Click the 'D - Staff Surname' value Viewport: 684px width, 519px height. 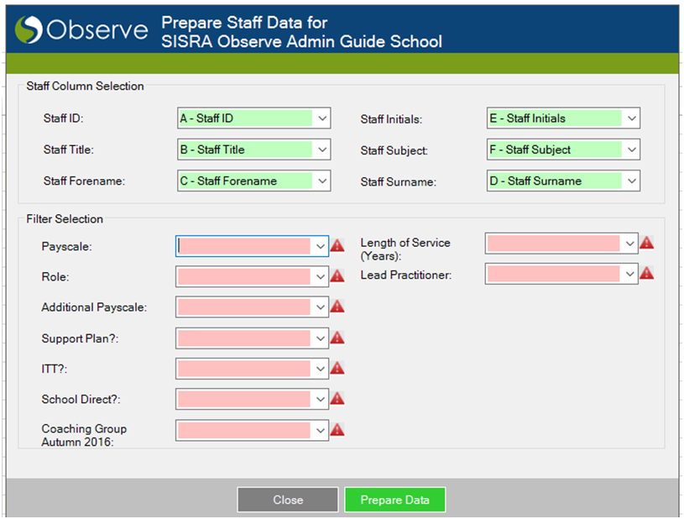(535, 181)
